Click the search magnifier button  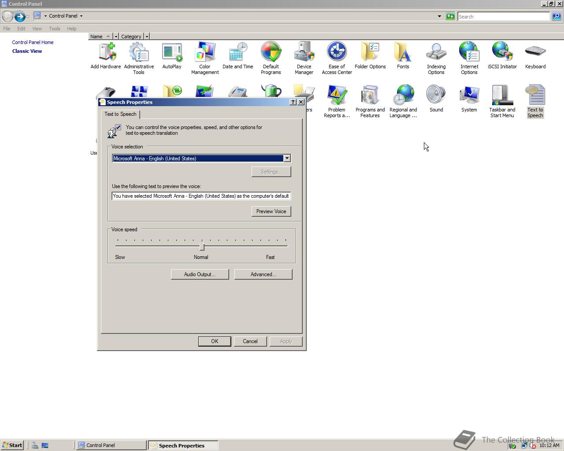click(x=557, y=16)
